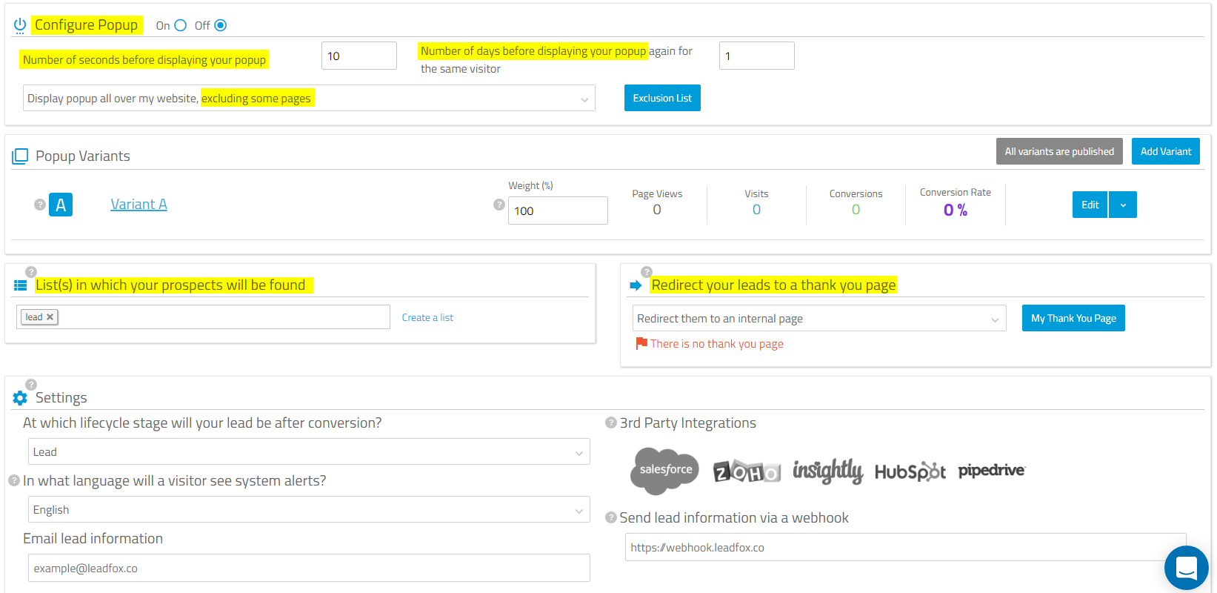Open the redirect page type dropdown

point(819,318)
